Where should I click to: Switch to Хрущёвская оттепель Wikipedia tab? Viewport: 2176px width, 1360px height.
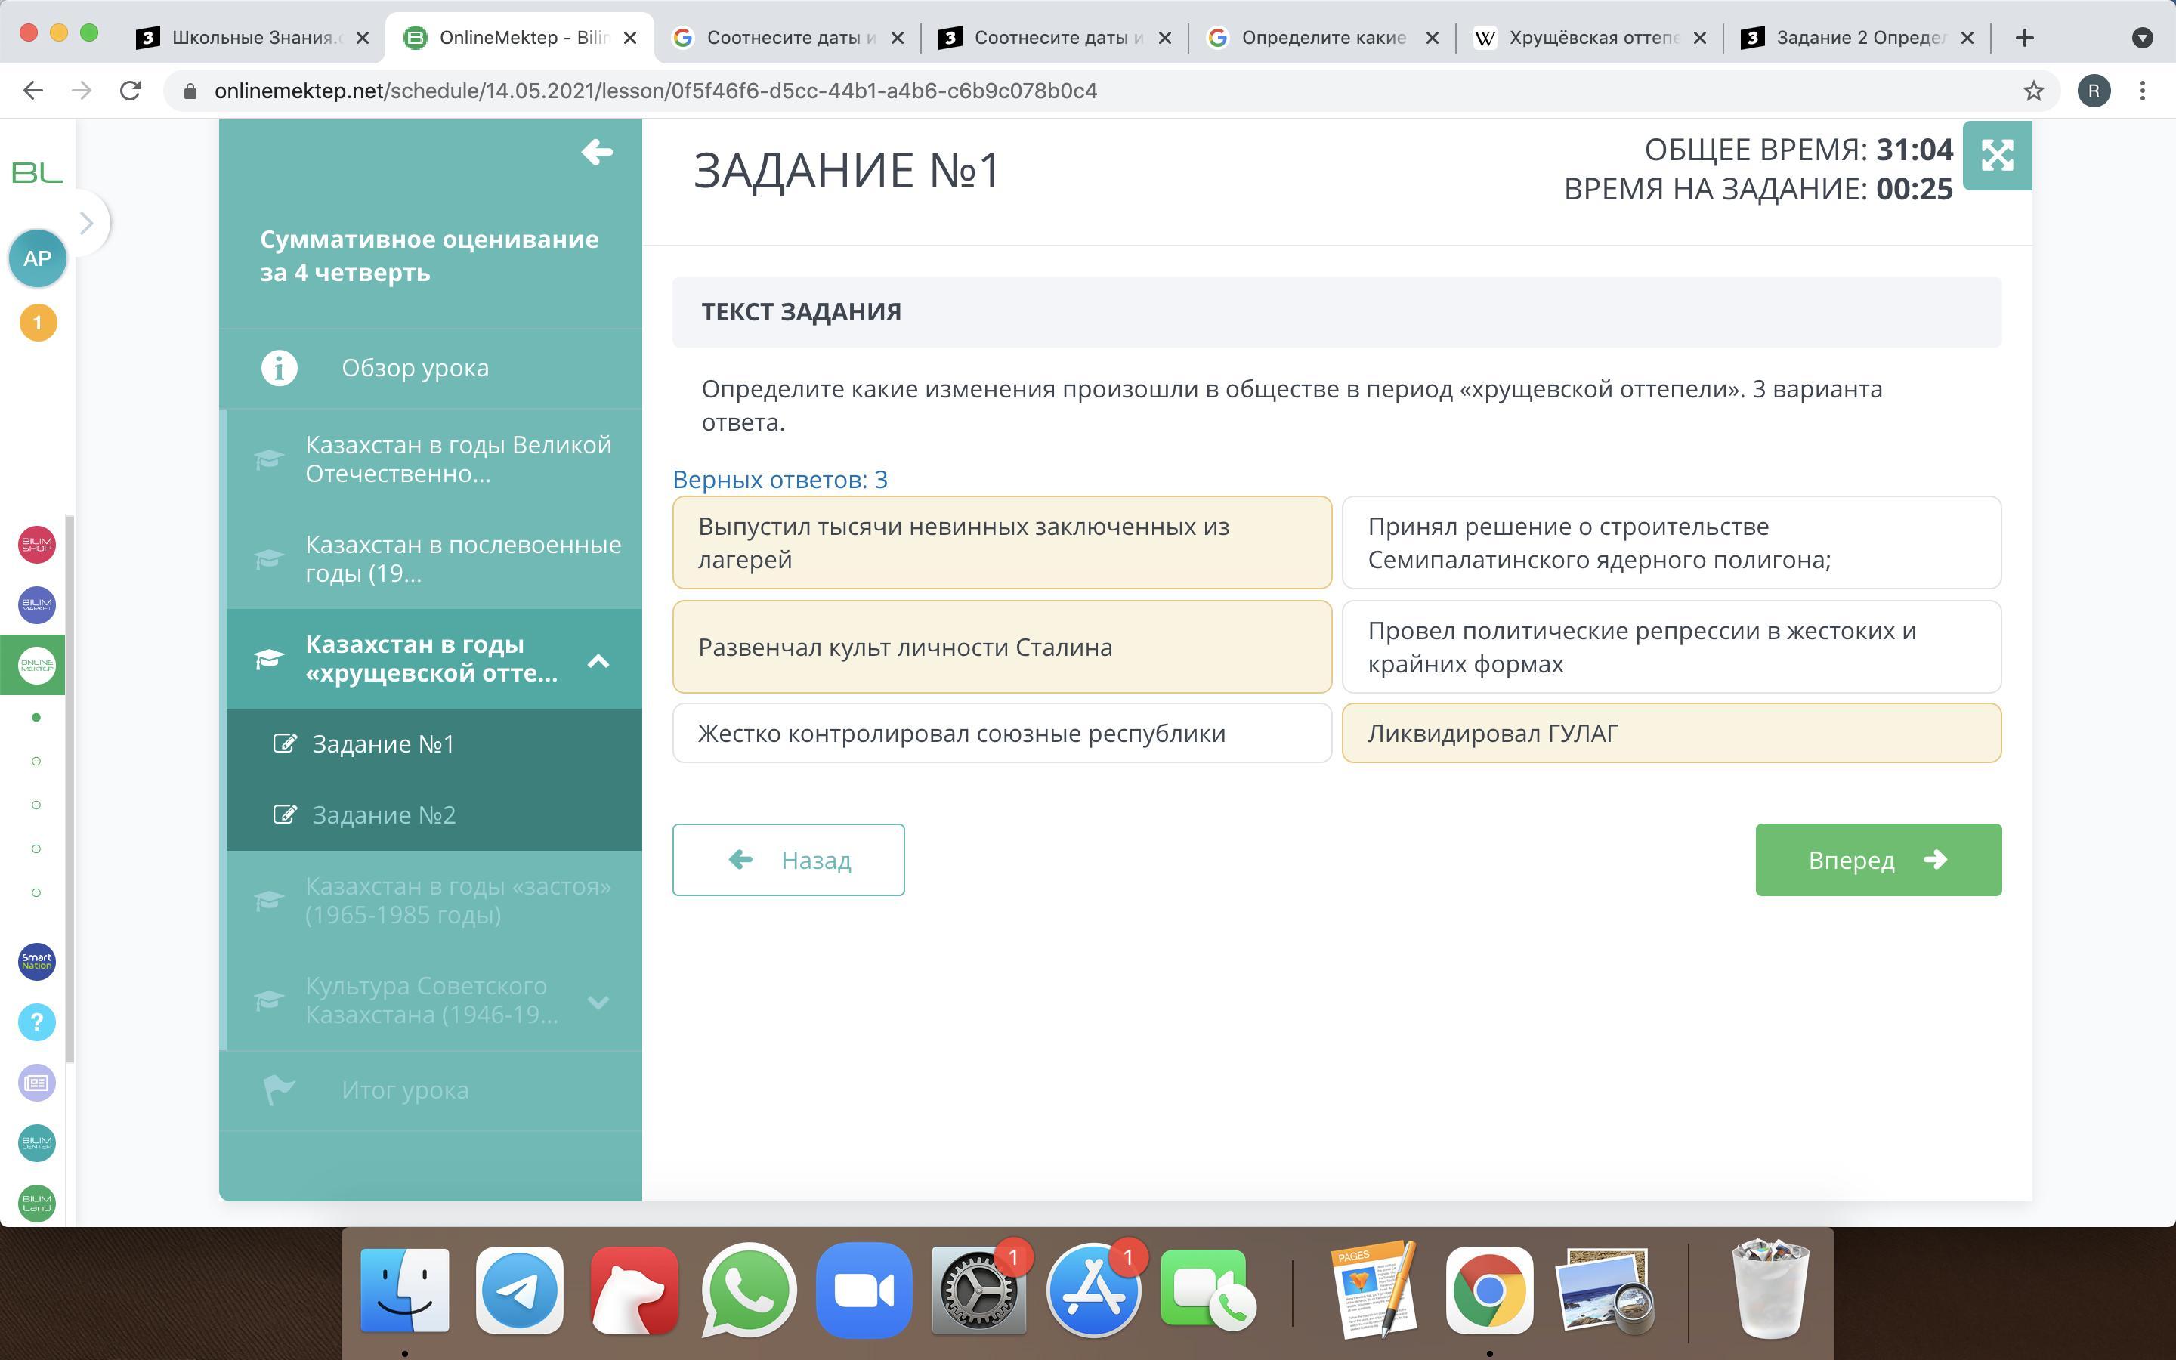coord(1588,38)
